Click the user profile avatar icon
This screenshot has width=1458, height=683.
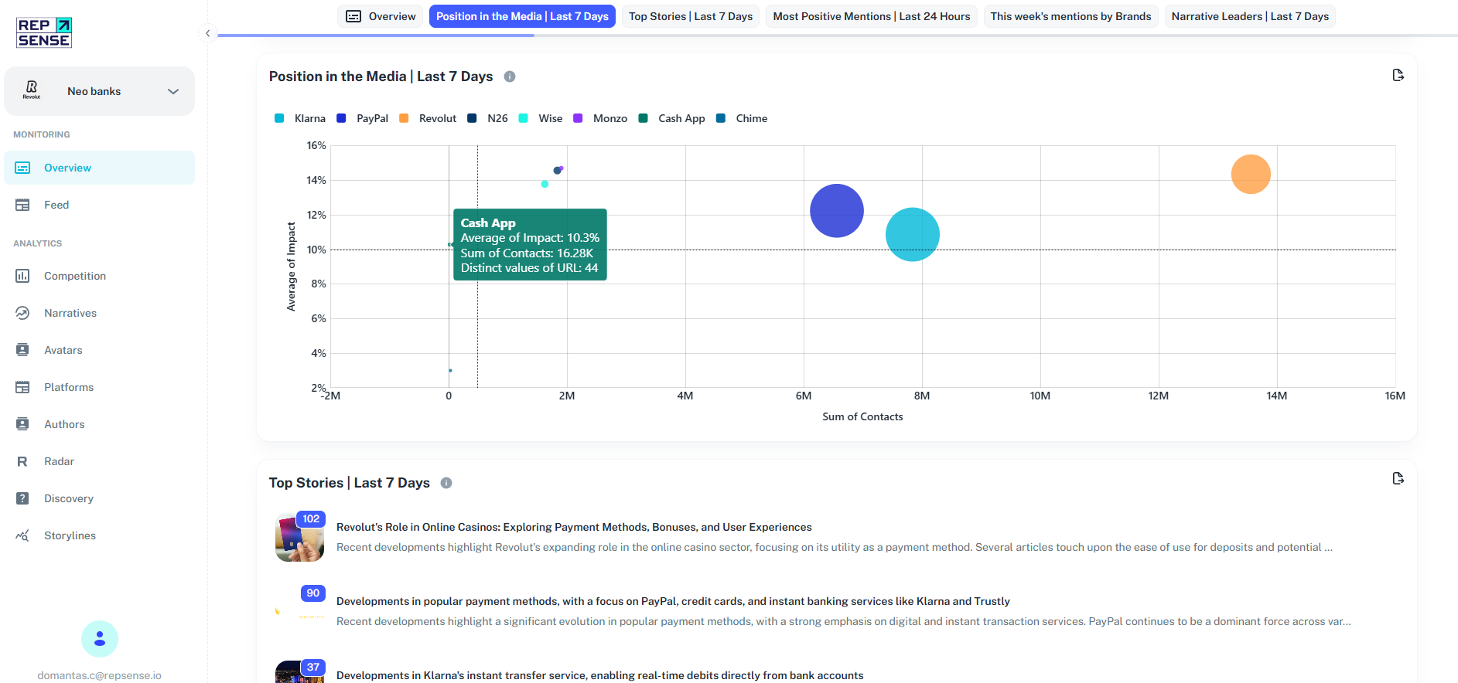click(100, 639)
